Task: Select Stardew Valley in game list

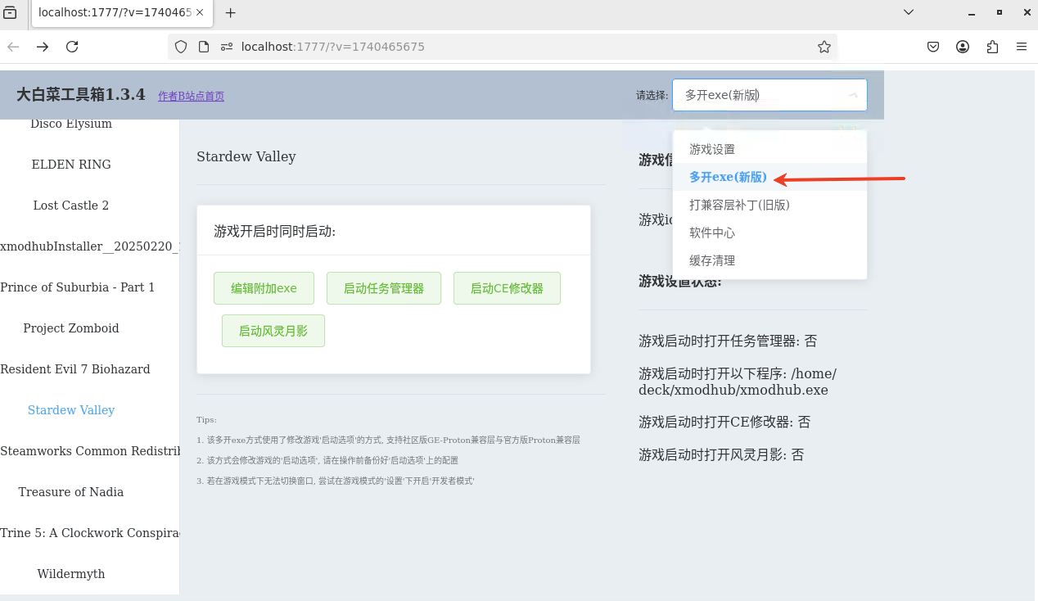Action: 71,410
